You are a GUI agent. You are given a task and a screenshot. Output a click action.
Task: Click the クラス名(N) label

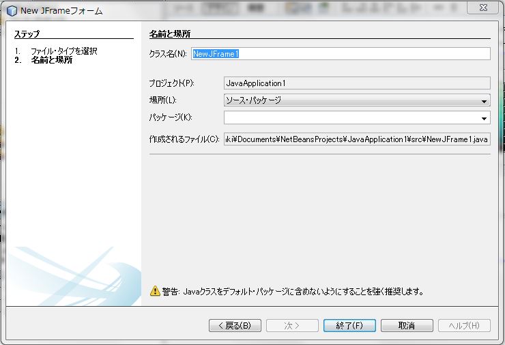pos(168,54)
